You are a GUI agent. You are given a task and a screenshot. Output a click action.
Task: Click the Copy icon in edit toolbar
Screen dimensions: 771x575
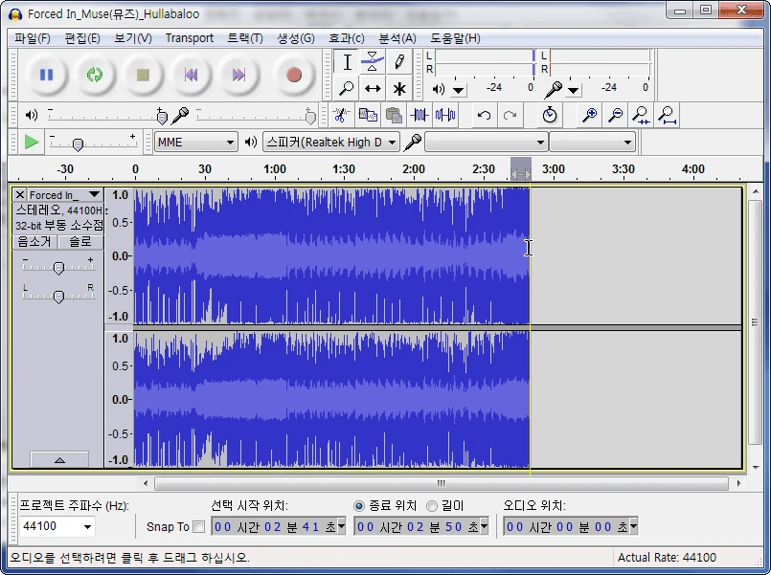click(x=368, y=116)
